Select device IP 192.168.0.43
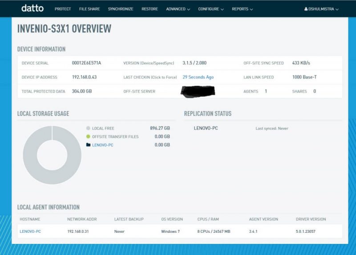This screenshot has width=356, height=255. coord(84,77)
